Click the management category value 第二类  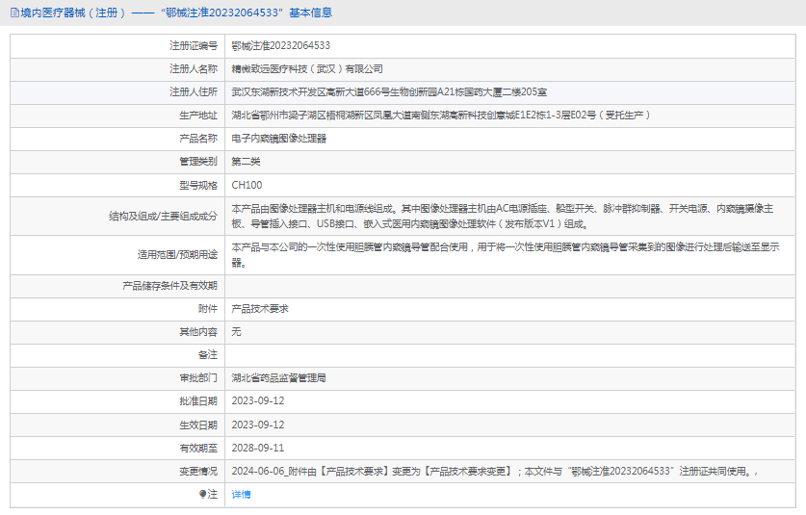[246, 162]
